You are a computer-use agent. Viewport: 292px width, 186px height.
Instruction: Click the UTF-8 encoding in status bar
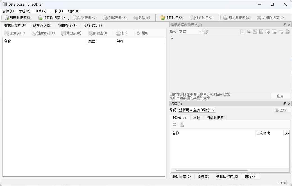(x=282, y=183)
